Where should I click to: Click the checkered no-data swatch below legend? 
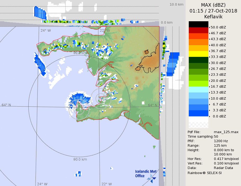coord(198,122)
